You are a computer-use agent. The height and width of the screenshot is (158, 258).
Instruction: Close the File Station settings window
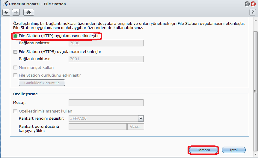[253, 4]
